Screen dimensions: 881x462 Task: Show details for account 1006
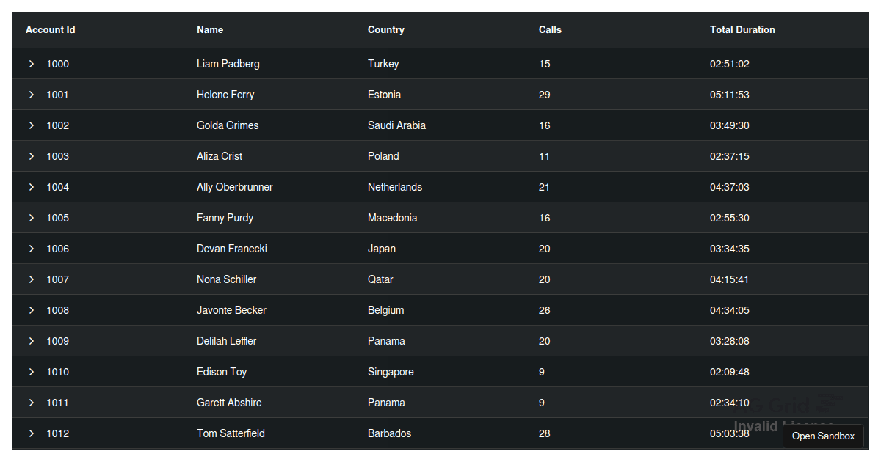[32, 249]
